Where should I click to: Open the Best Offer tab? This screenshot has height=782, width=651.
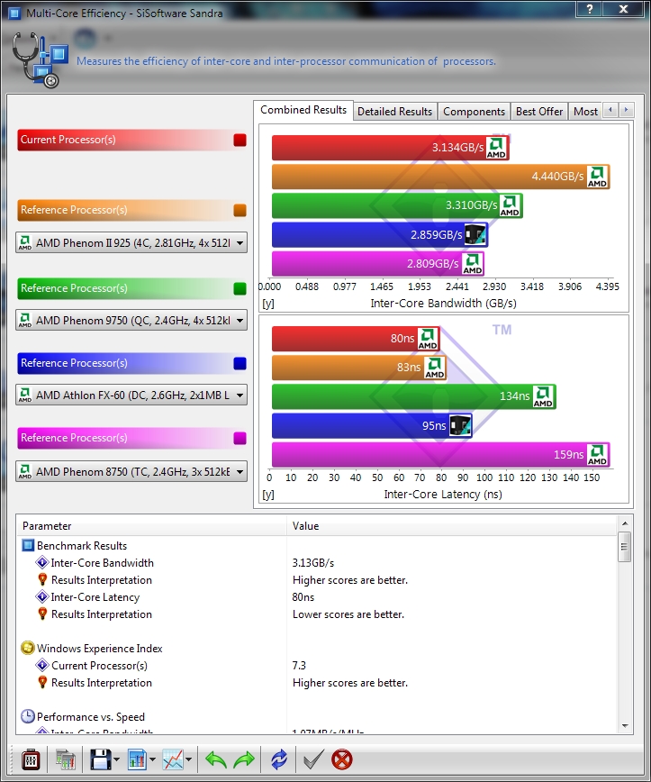[538, 111]
